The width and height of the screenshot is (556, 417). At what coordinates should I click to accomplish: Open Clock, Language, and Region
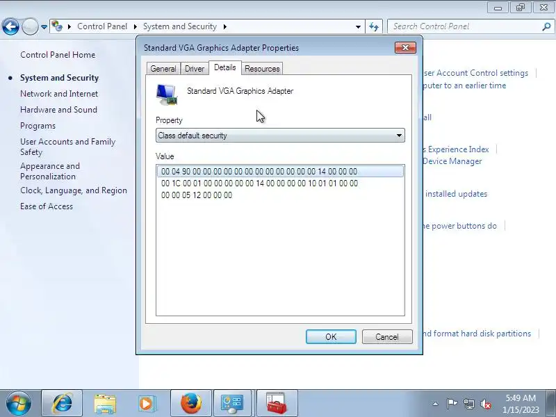pos(74,190)
